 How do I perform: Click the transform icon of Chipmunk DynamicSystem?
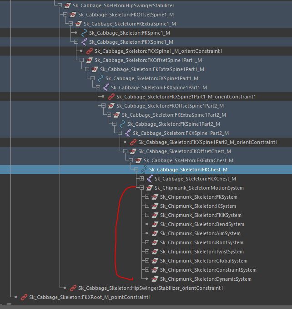pyautogui.click(x=155, y=279)
